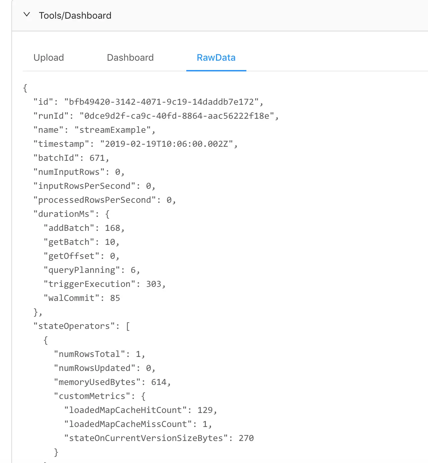Click the "walCommit": 85 line
Screen dimensions: 428x463
82,298
